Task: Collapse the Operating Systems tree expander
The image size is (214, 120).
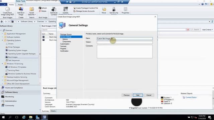Action: (2, 40)
